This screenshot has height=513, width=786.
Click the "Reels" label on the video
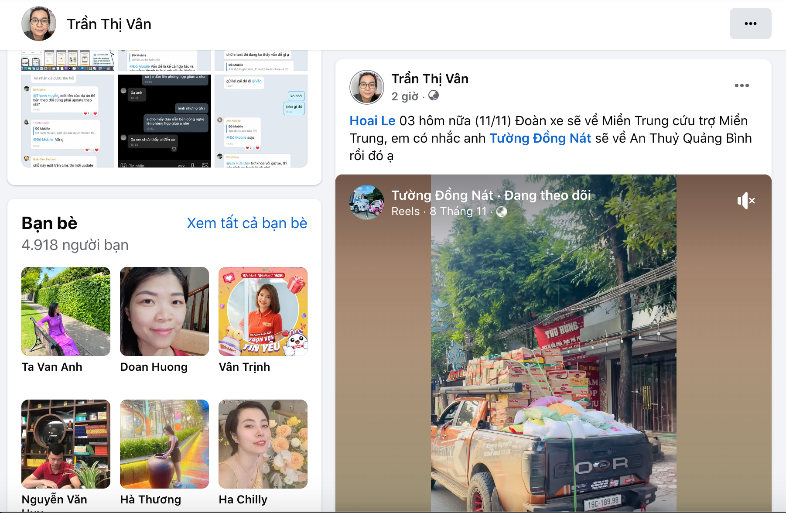coord(405,212)
